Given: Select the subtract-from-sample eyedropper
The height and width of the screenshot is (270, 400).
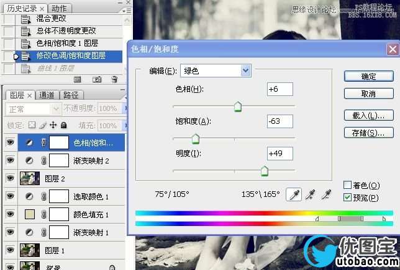Looking at the screenshot, I should tap(326, 194).
